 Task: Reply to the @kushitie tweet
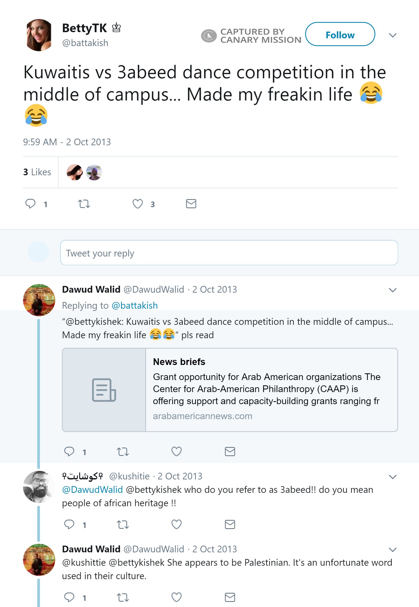[x=69, y=524]
